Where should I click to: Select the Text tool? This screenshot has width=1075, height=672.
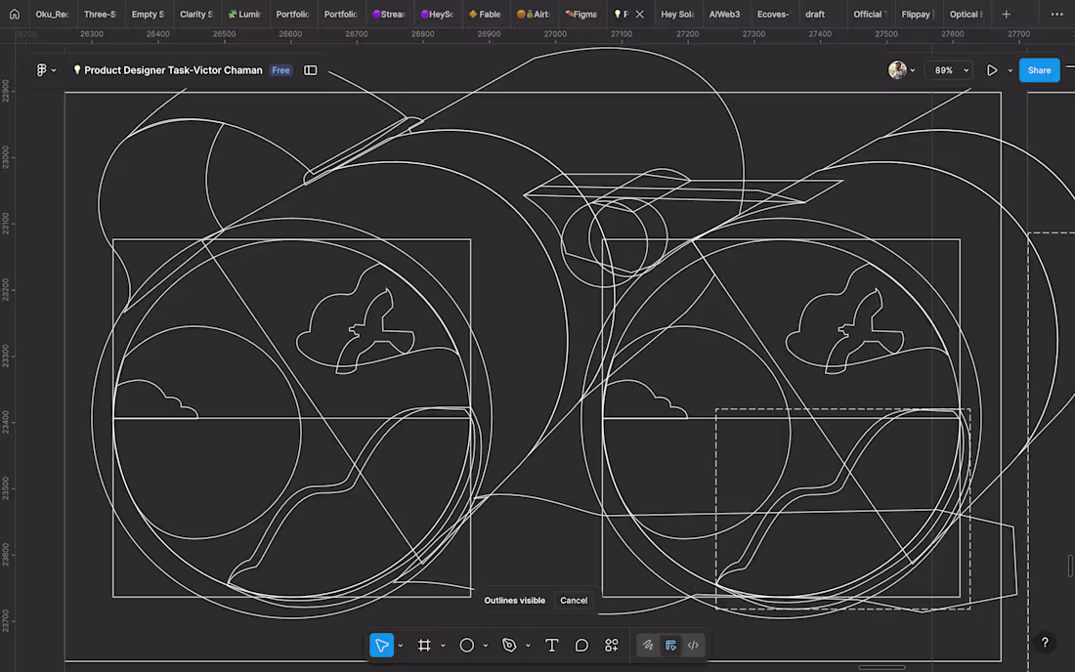coord(551,646)
